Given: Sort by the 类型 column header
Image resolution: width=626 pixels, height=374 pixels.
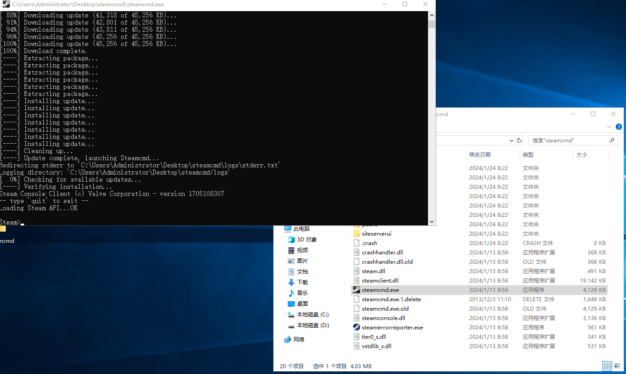Looking at the screenshot, I should [x=528, y=154].
